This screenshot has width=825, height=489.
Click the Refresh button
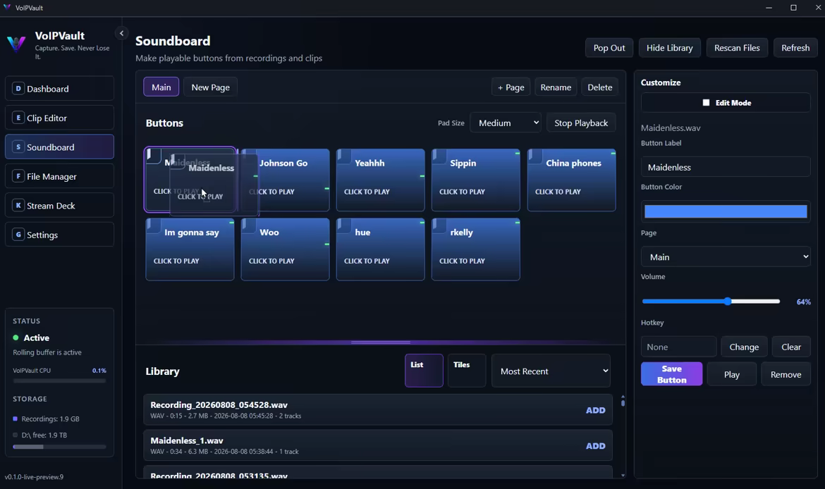[795, 48]
